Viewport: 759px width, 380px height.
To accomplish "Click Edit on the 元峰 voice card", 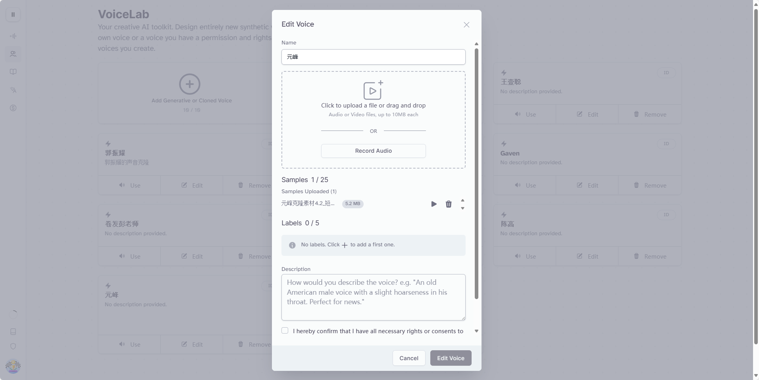I will (192, 344).
